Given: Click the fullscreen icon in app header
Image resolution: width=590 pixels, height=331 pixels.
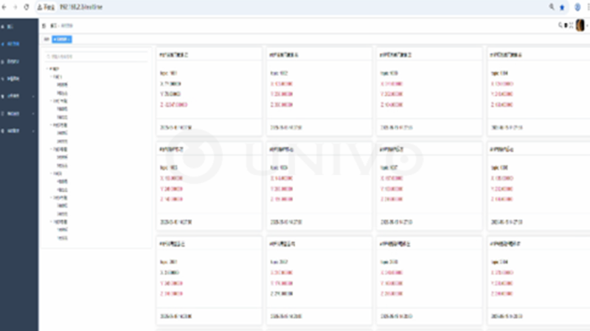Looking at the screenshot, I should point(571,25).
